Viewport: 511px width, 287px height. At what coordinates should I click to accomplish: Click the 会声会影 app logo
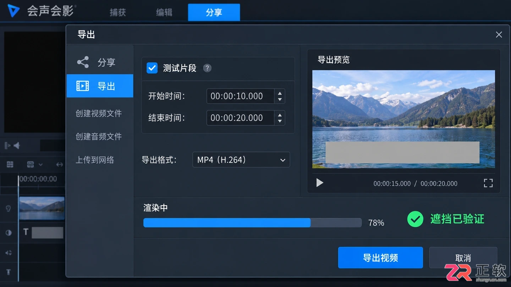[13, 11]
